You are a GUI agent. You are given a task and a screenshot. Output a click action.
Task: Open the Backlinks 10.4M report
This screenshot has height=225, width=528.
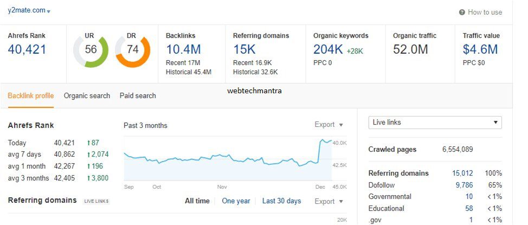pos(183,49)
